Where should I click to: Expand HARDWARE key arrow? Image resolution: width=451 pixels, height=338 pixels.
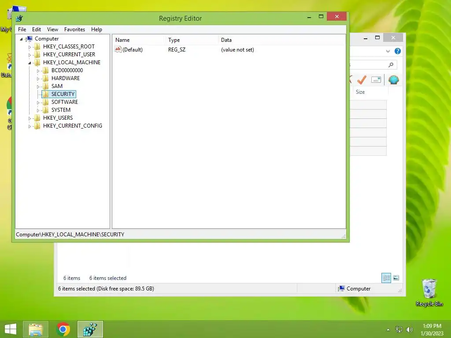(x=38, y=78)
